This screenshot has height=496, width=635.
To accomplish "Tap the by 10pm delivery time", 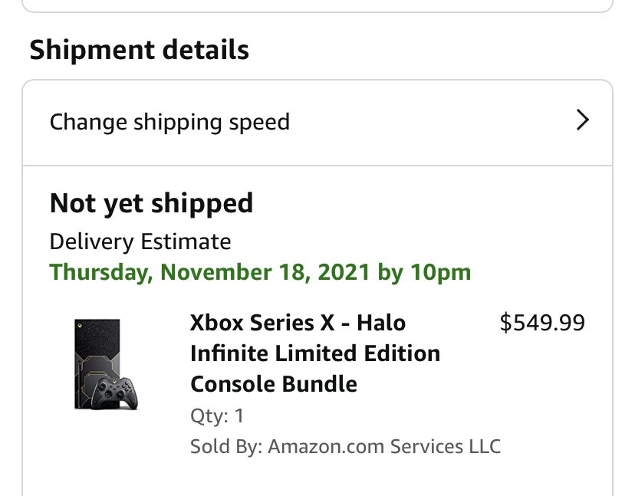I will pos(424,272).
